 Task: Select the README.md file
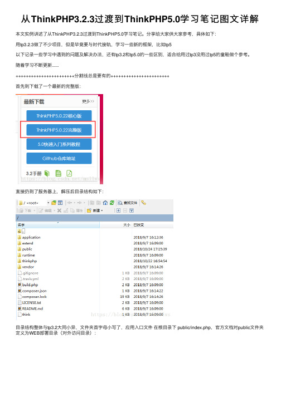point(30,308)
